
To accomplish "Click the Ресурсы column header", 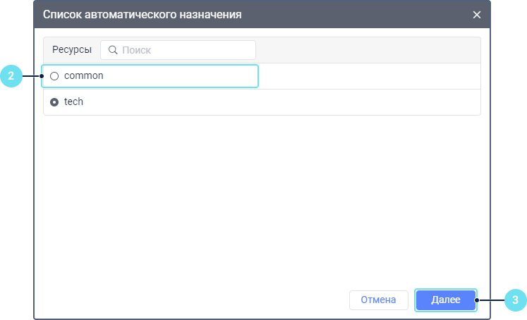I will [x=72, y=50].
